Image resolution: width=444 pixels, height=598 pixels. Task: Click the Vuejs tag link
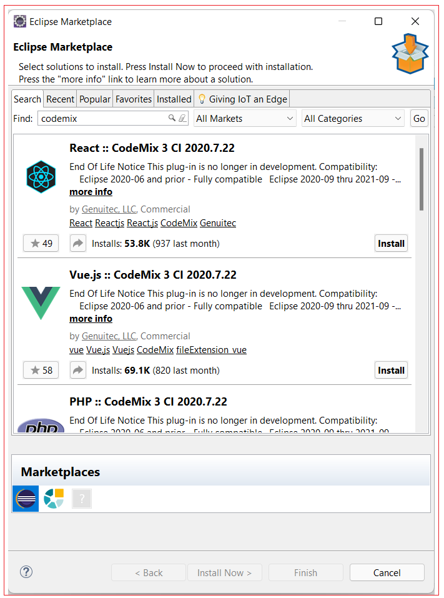click(123, 350)
